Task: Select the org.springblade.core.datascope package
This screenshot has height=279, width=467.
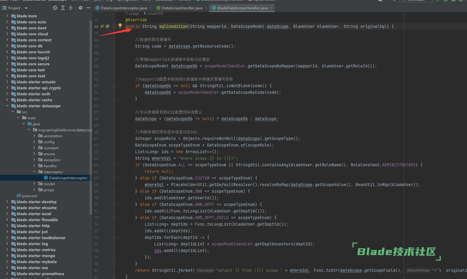Action: pos(65,130)
